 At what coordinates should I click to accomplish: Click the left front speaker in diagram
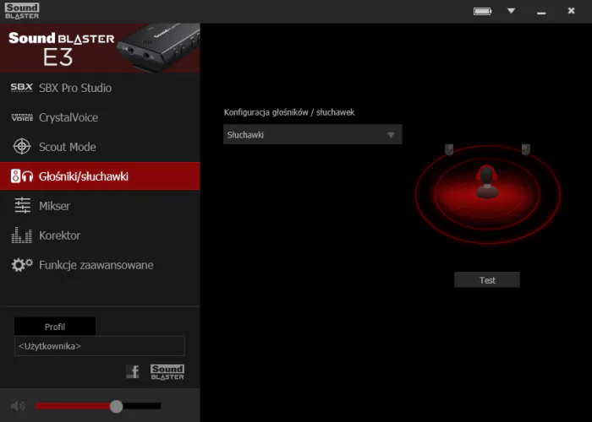click(x=449, y=149)
